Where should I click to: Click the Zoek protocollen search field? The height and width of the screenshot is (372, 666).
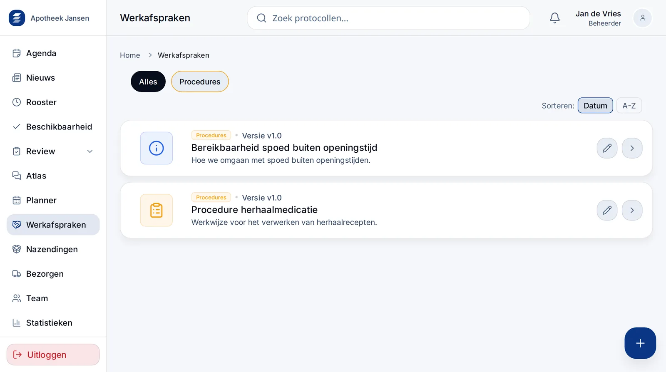tap(388, 18)
